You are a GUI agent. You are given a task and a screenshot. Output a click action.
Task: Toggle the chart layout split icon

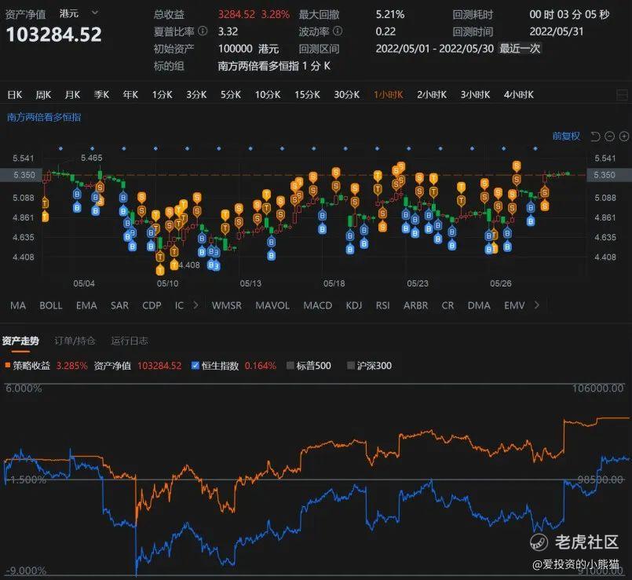point(623,95)
